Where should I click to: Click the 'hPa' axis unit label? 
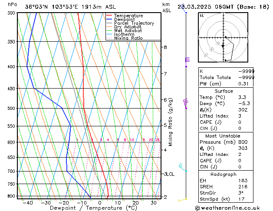click(12, 5)
